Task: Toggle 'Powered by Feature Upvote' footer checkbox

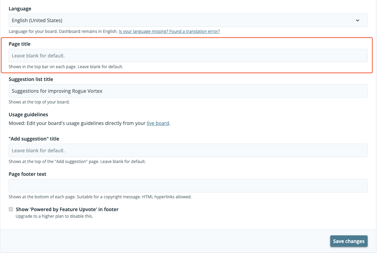Action: pos(11,209)
